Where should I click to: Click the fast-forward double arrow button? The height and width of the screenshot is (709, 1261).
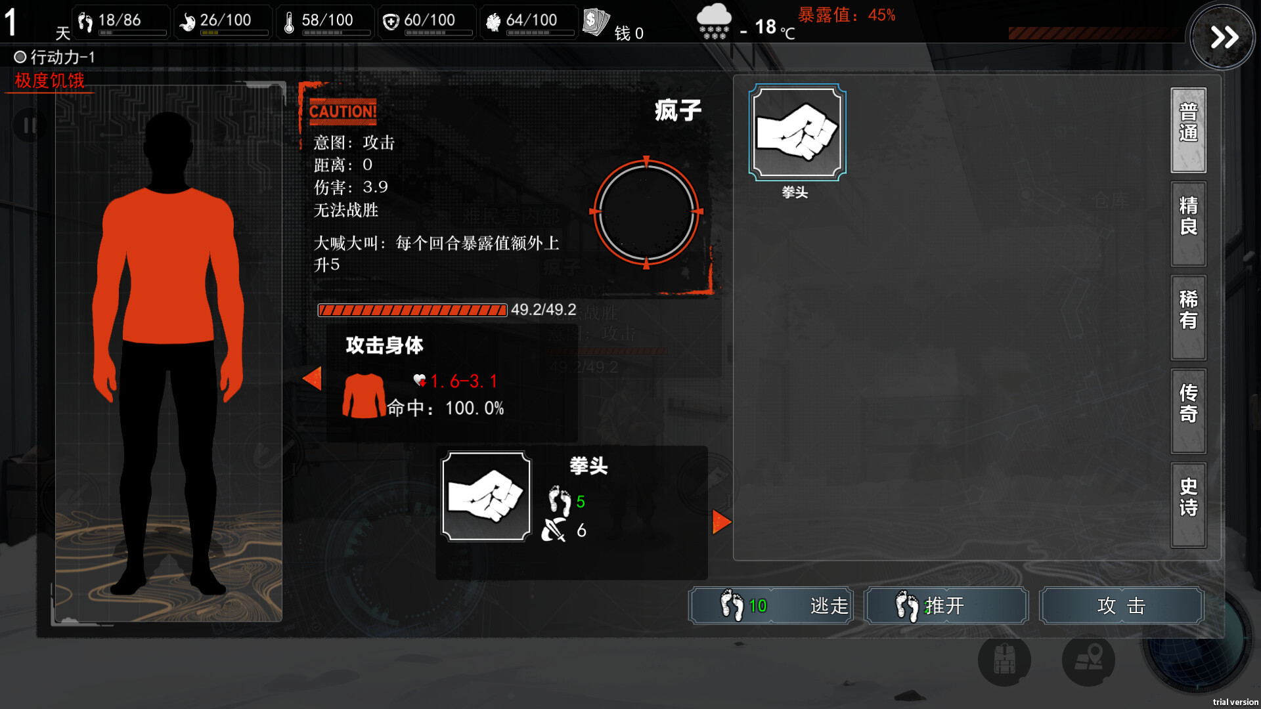[1223, 37]
